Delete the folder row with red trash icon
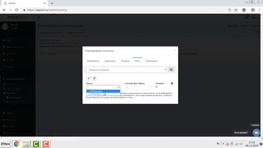Image resolution: width=263 pixels, height=148 pixels. (x=172, y=83)
